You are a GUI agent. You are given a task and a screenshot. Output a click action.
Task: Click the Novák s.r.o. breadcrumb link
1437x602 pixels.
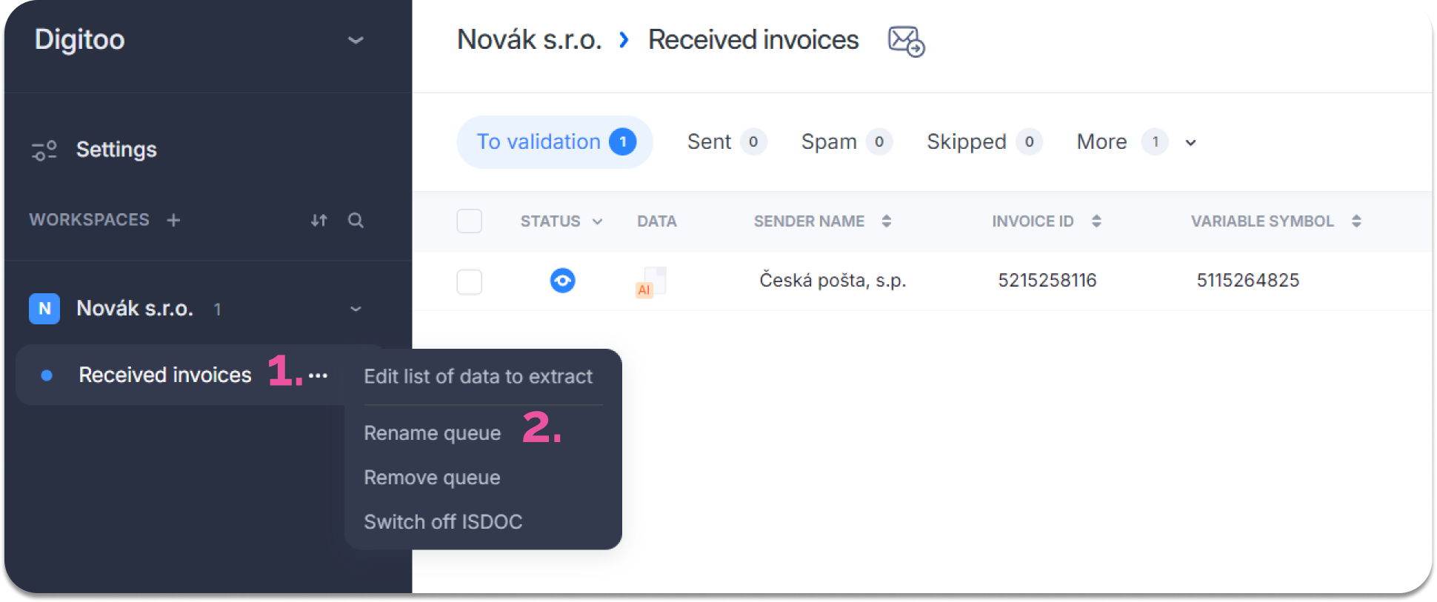(529, 40)
